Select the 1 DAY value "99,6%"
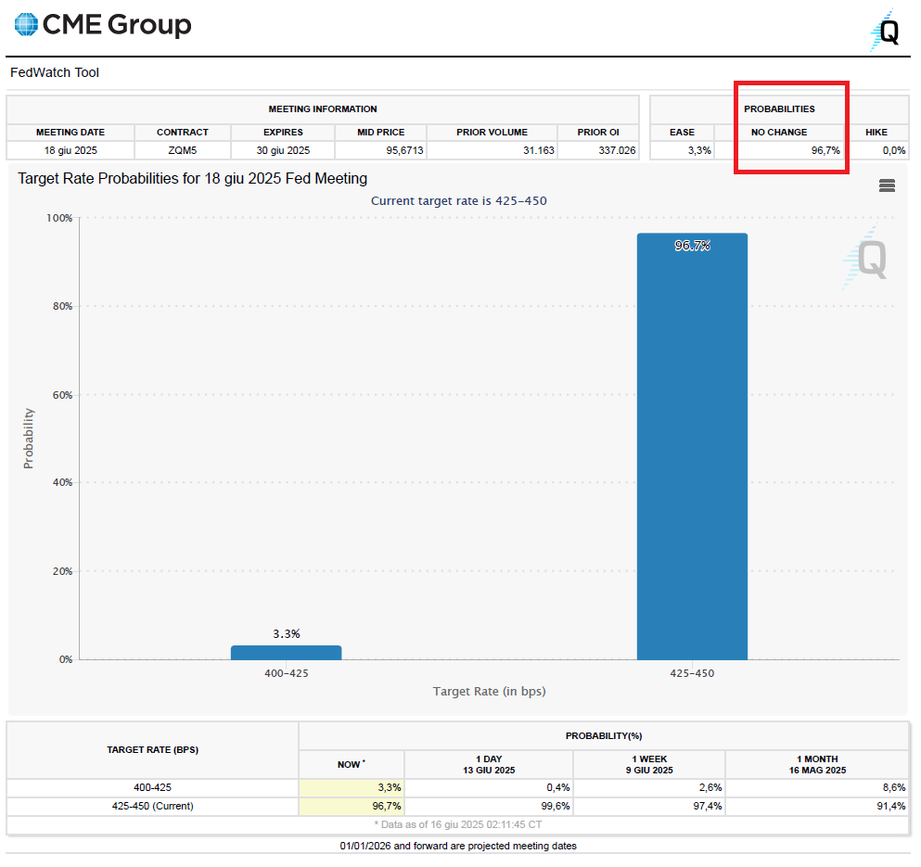The height and width of the screenshot is (867, 921). point(556,806)
